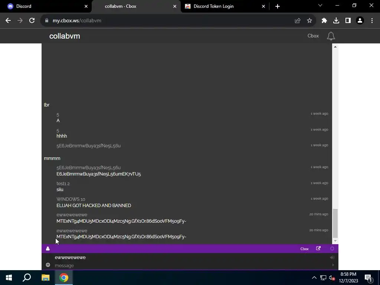
Task: Click the lbr text line
Action: click(46, 105)
